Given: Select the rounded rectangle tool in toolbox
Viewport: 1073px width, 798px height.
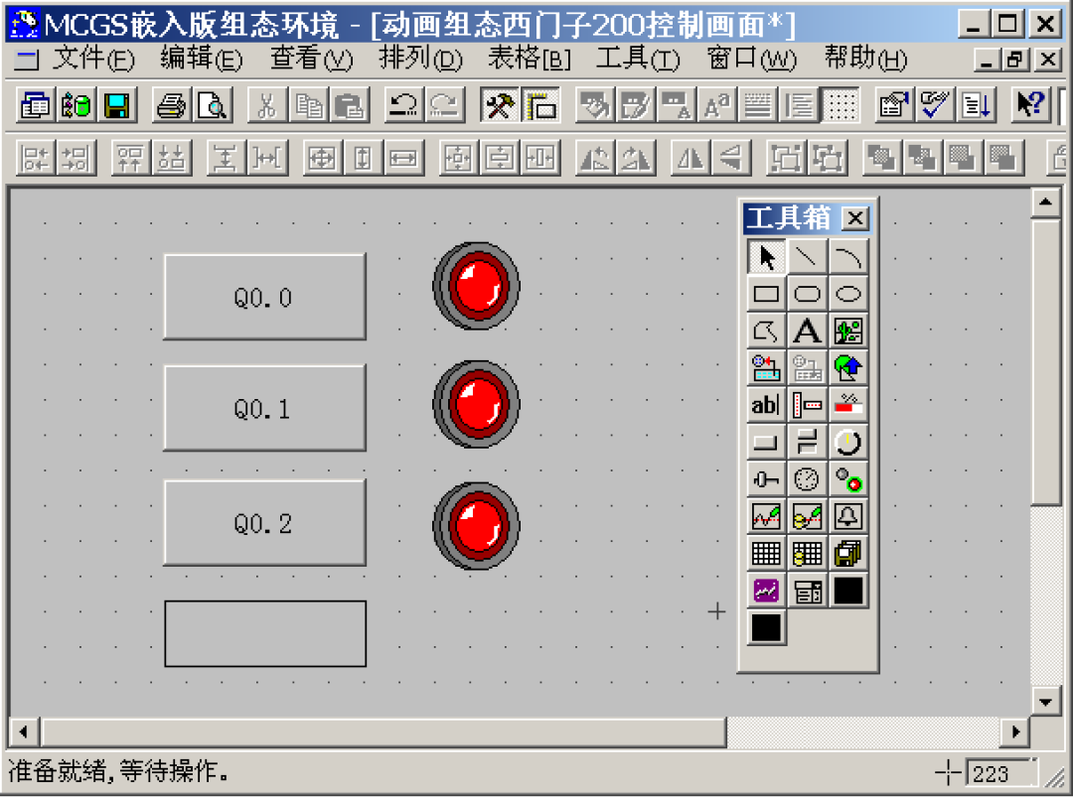Looking at the screenshot, I should (x=808, y=294).
